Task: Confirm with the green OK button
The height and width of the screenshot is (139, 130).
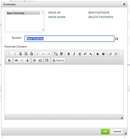Action: (105, 131)
